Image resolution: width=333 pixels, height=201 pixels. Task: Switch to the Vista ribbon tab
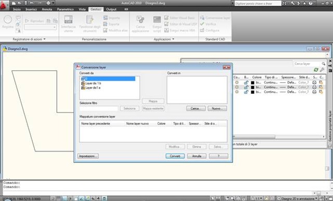pyautogui.click(x=82, y=9)
